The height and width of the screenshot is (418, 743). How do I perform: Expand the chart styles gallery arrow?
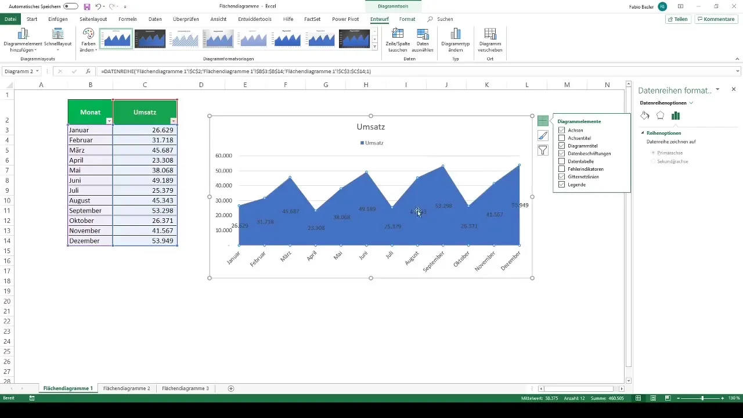click(x=375, y=47)
